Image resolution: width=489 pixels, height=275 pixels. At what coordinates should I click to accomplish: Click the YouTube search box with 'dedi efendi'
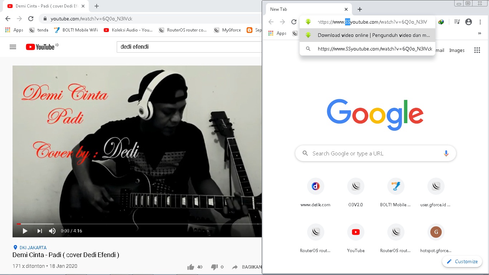pos(189,47)
